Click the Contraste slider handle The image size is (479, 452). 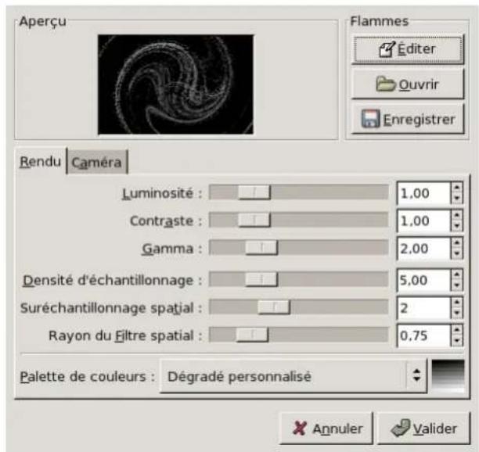click(x=254, y=220)
